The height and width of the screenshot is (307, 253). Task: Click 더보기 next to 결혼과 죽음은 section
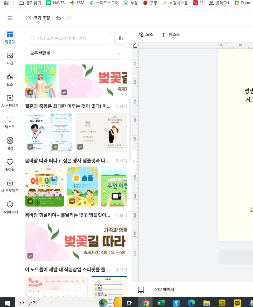click(x=121, y=106)
